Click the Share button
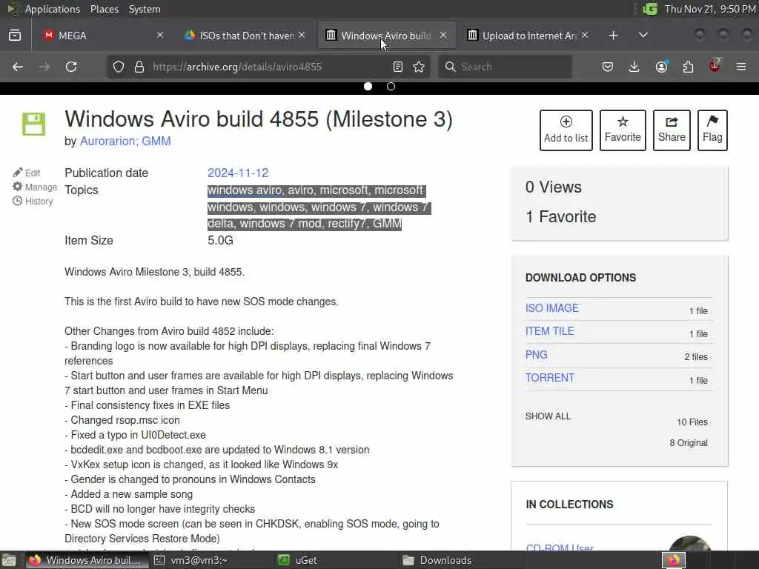The image size is (759, 569). point(672,130)
